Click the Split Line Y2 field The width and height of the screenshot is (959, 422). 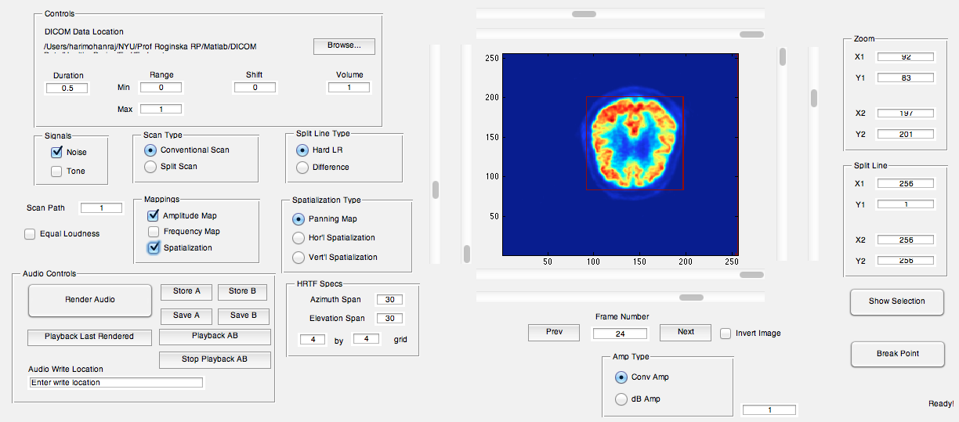pos(906,261)
